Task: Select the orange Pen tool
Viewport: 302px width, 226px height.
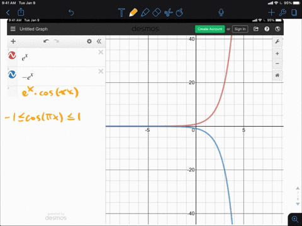Action: (133, 13)
